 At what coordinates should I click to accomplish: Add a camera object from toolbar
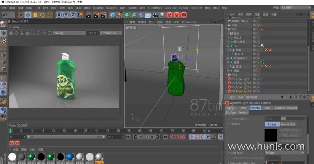point(155,15)
